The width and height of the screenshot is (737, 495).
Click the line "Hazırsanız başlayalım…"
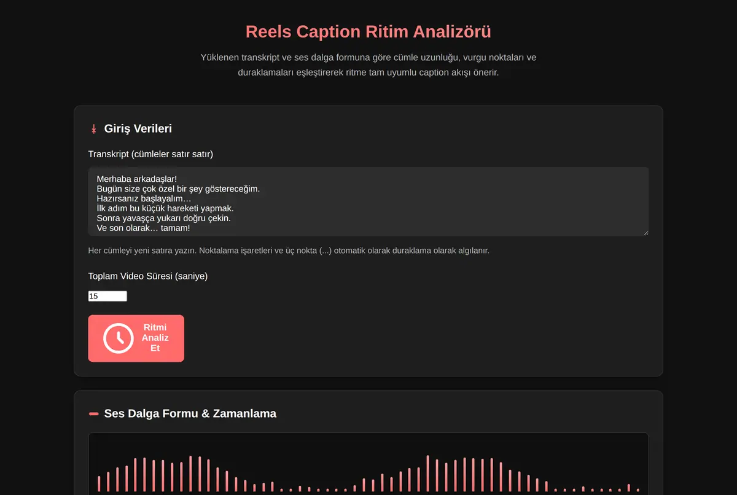tap(144, 198)
